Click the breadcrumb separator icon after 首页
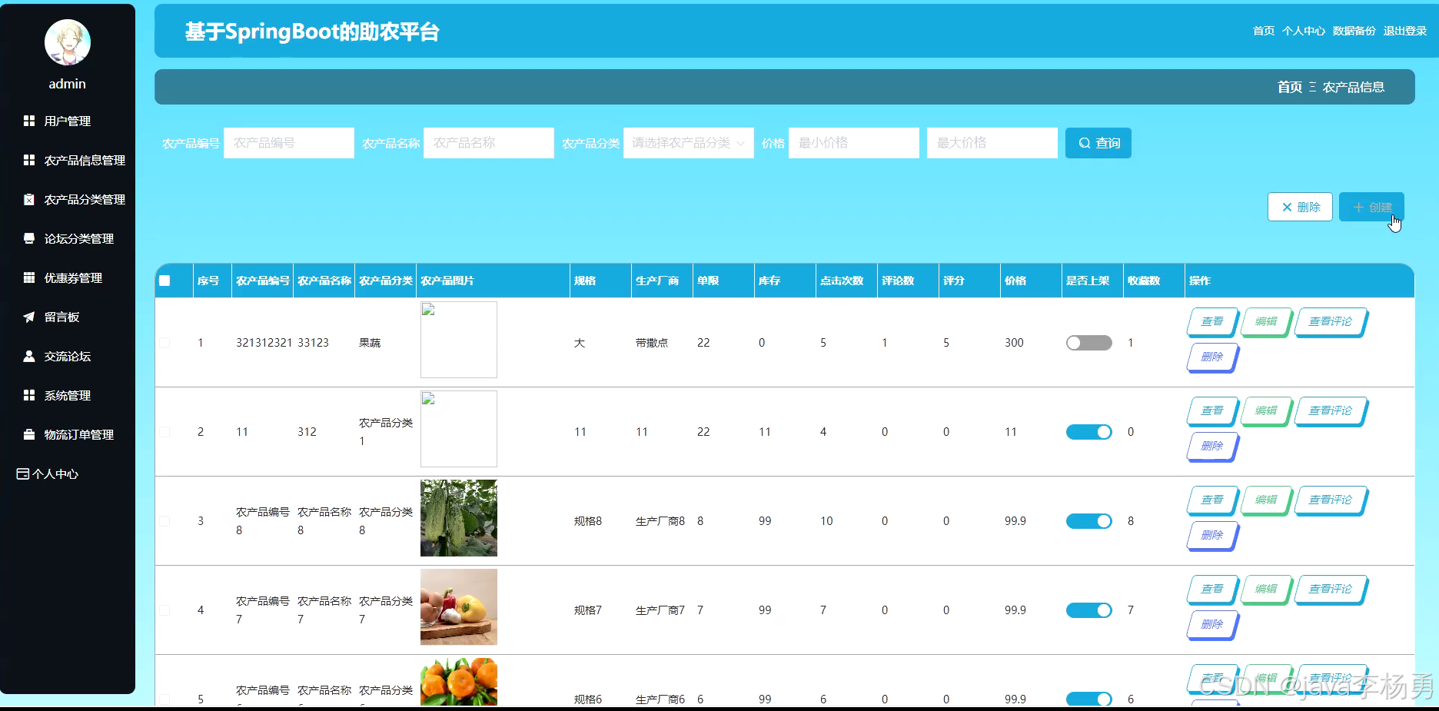 tap(1312, 87)
